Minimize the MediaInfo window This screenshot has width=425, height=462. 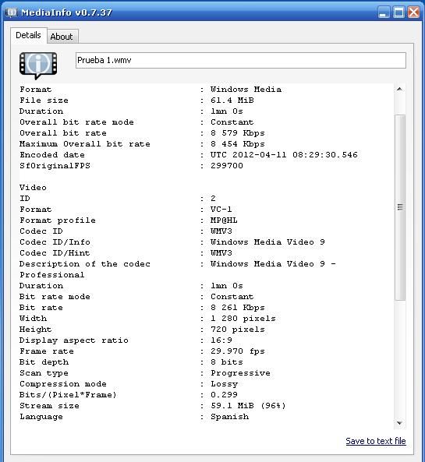(384, 12)
